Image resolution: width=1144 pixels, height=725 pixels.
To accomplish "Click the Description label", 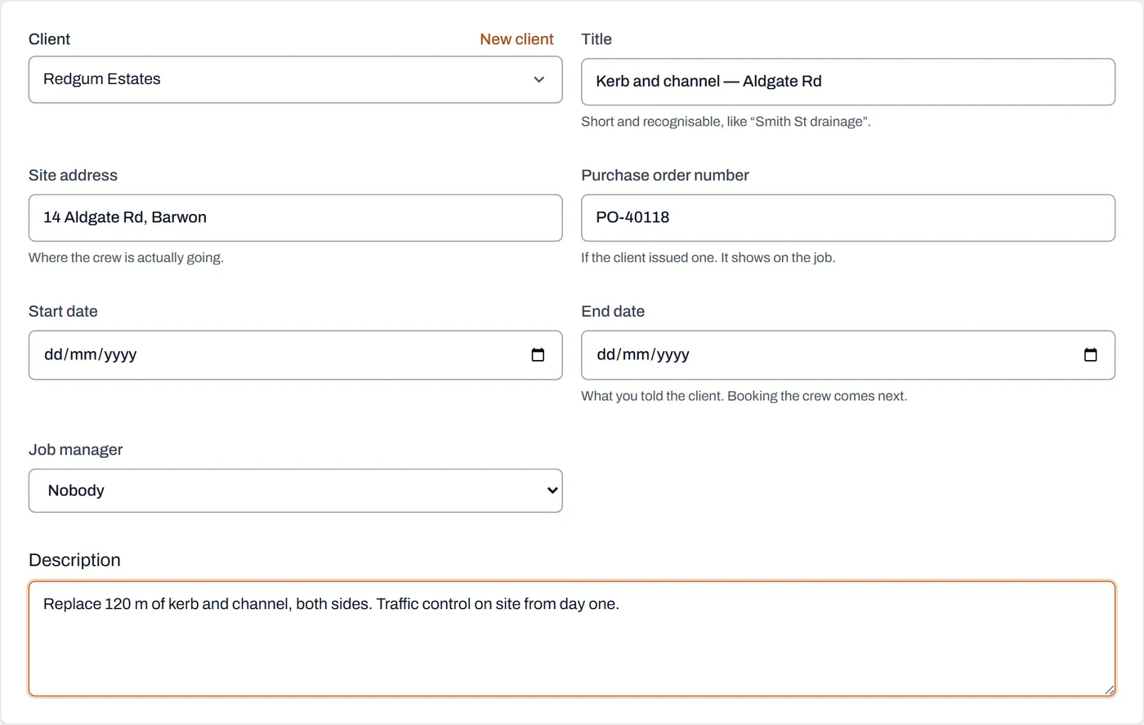I will (x=74, y=560).
